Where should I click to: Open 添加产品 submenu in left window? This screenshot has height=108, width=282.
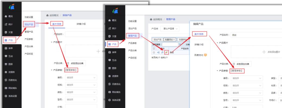pos(29,24)
